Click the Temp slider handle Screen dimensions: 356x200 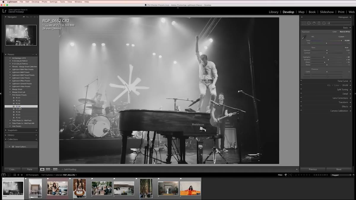(x=341, y=41)
